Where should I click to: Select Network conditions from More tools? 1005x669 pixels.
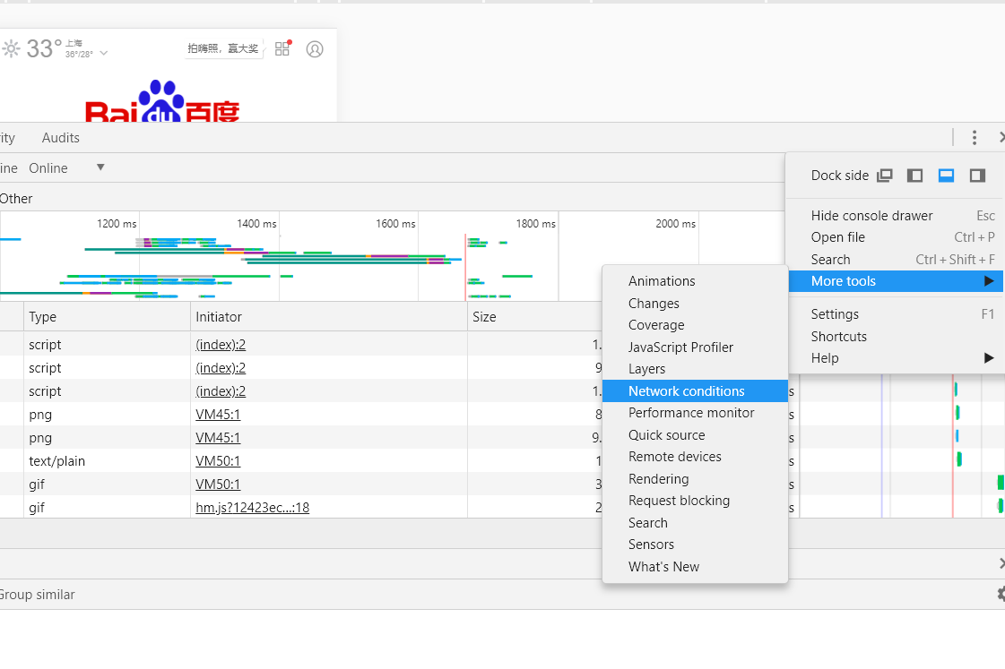coord(686,391)
